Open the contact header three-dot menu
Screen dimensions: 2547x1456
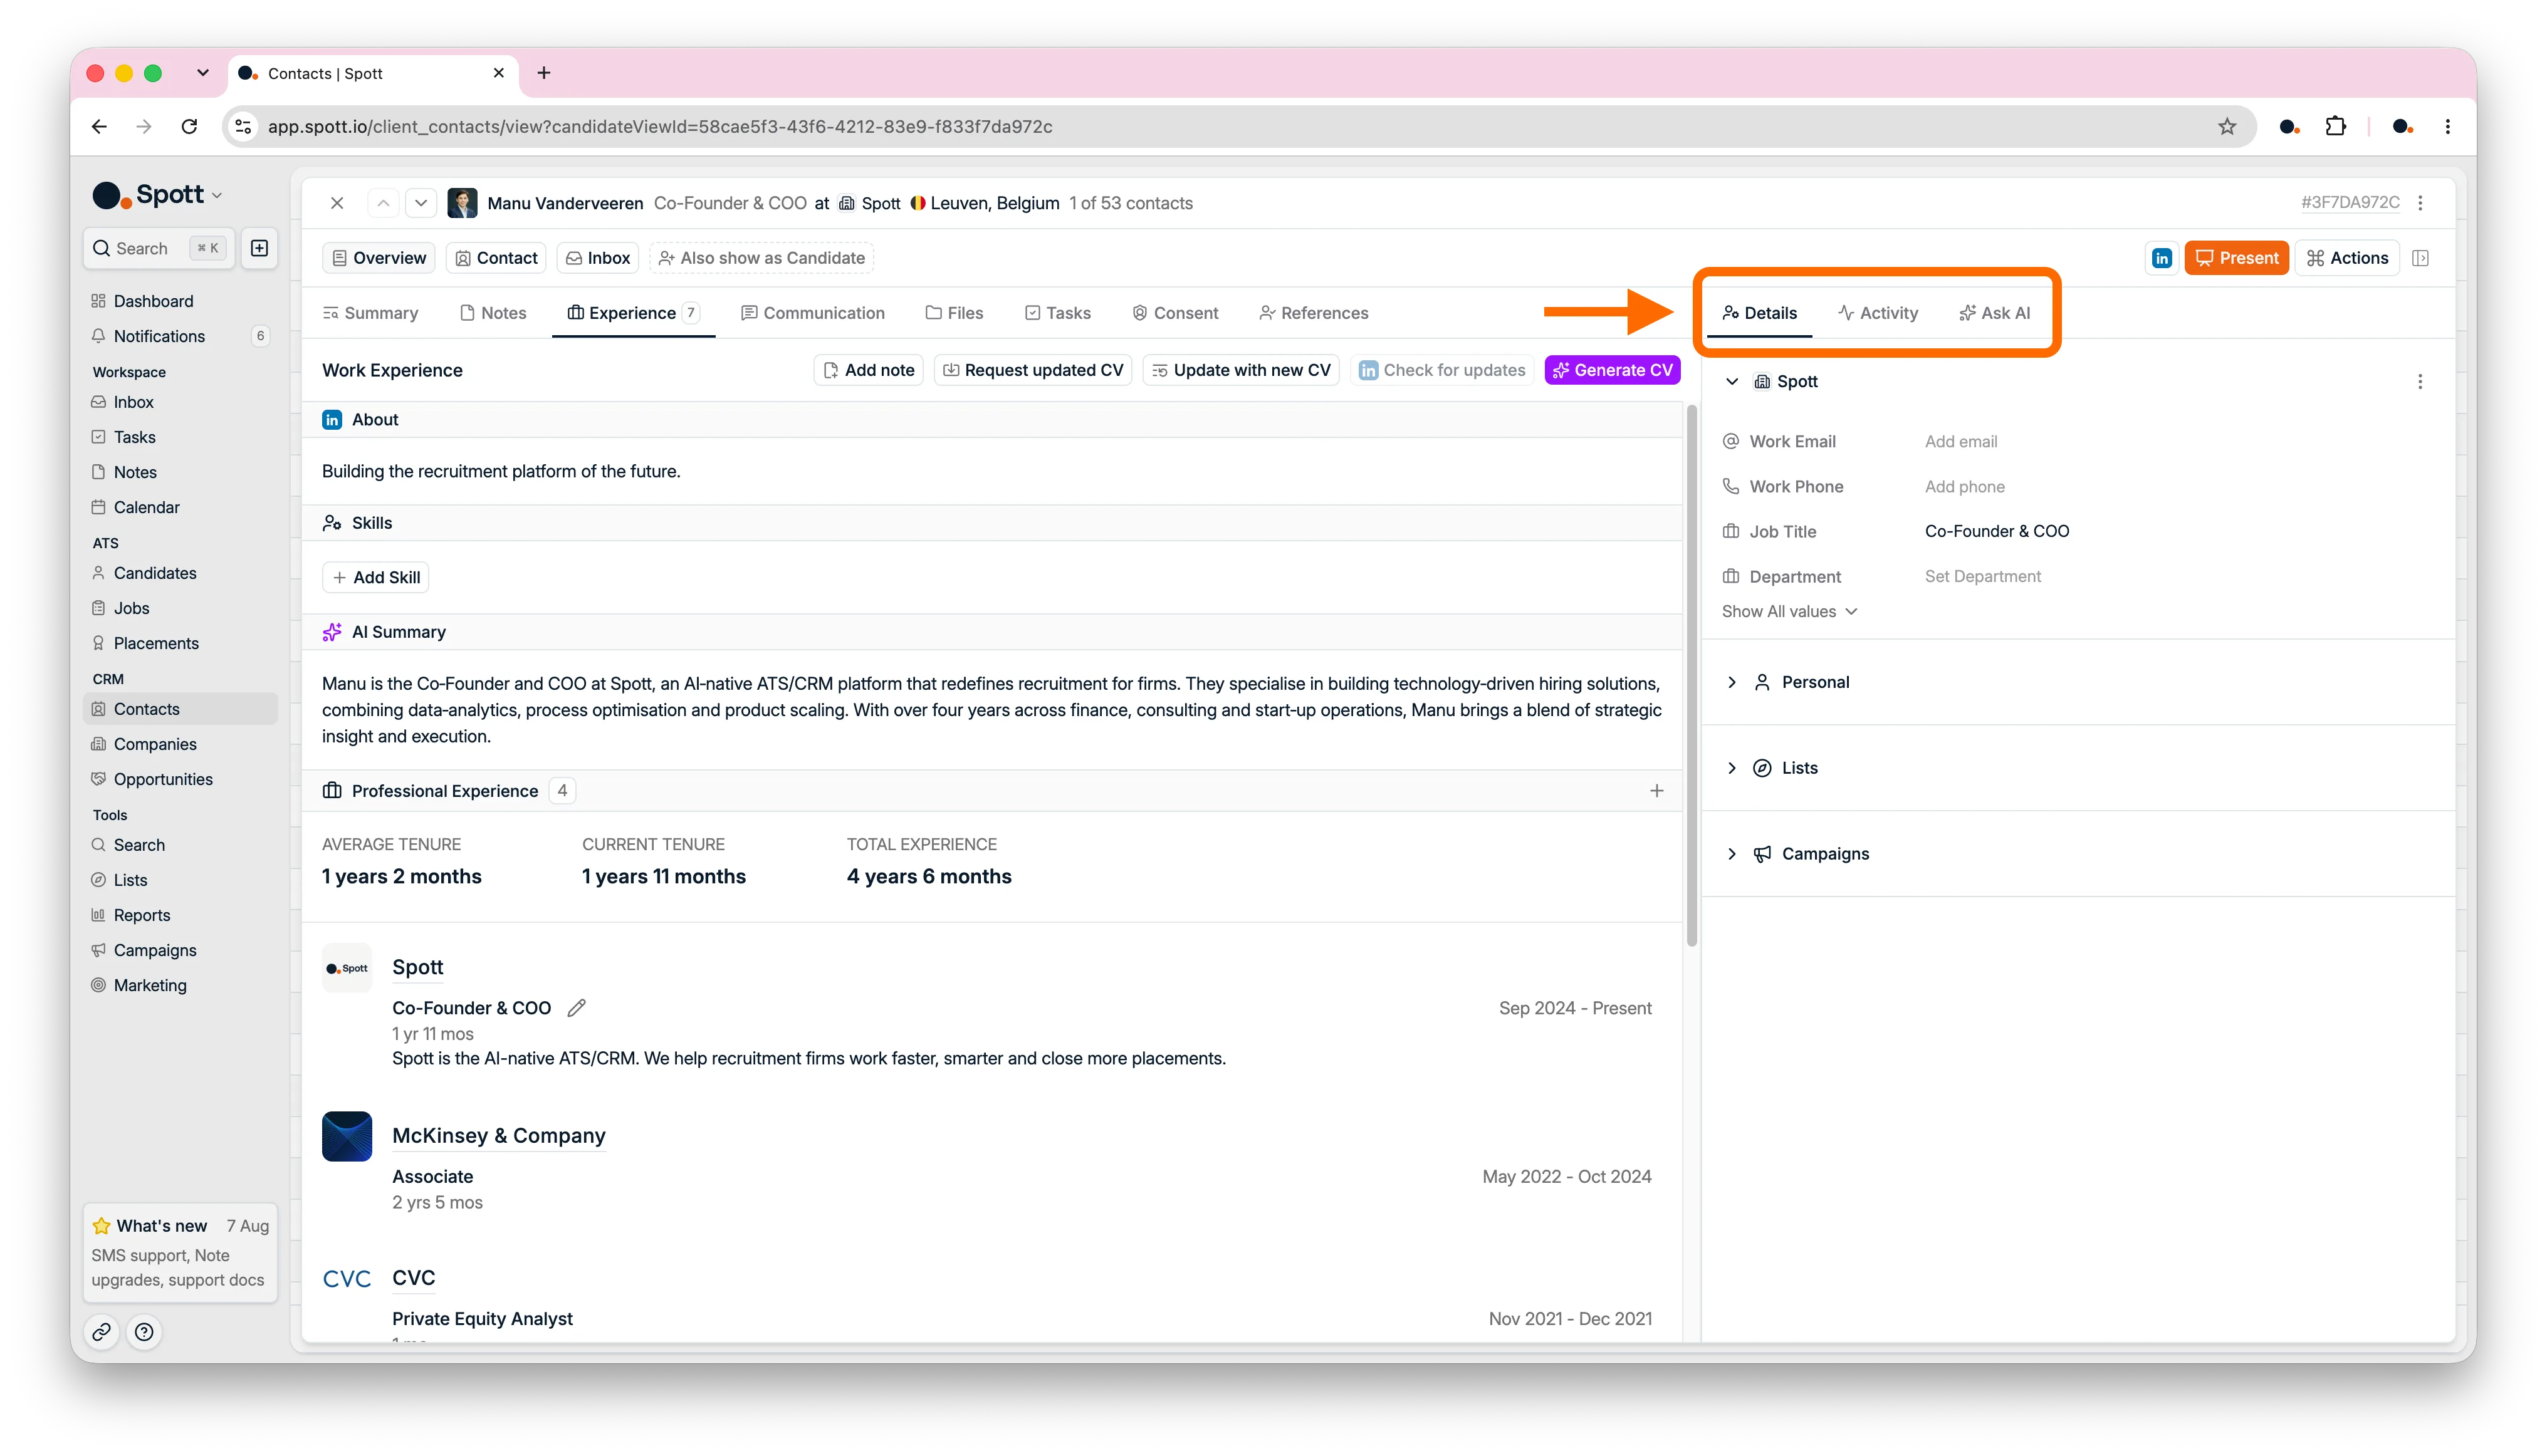[2420, 203]
